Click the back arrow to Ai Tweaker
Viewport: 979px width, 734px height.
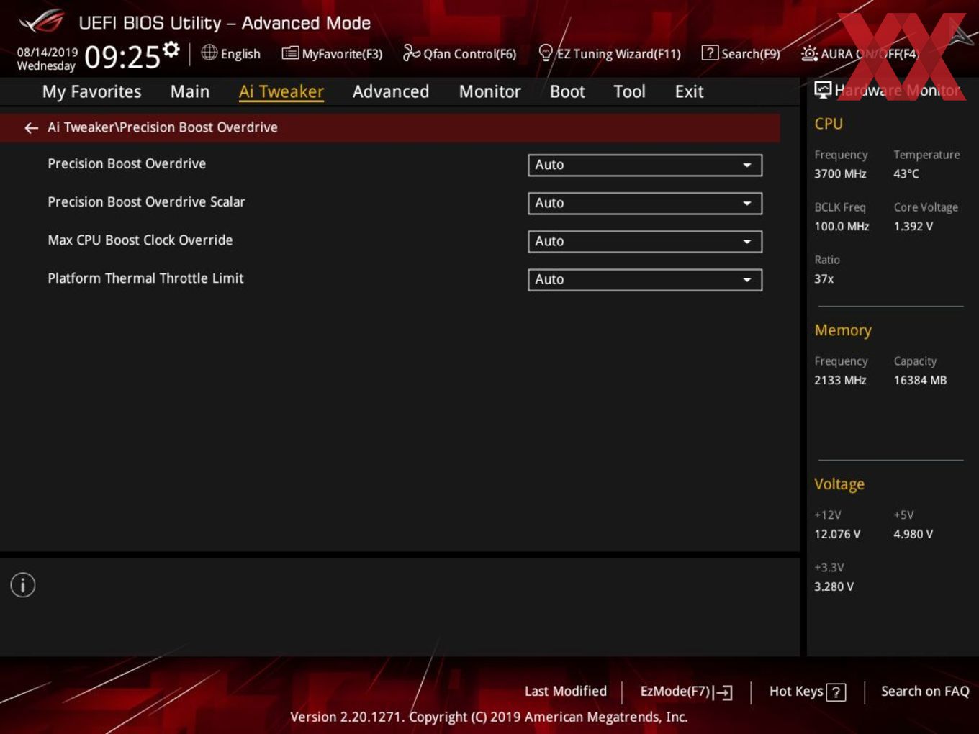(31, 128)
